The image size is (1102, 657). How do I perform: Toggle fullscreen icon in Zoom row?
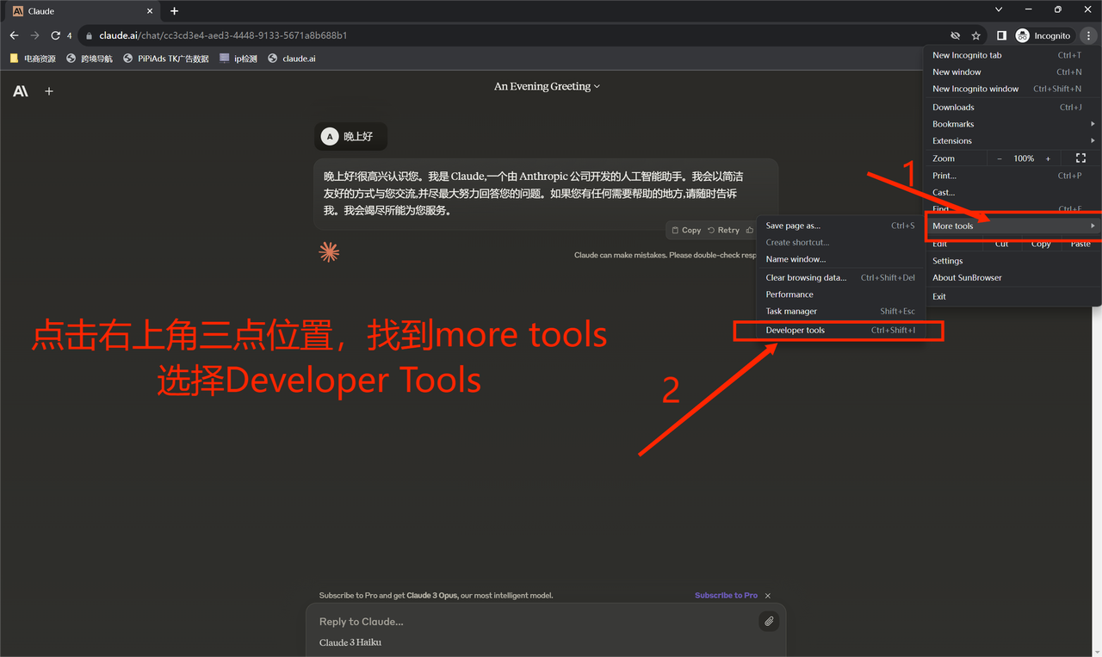tap(1081, 158)
